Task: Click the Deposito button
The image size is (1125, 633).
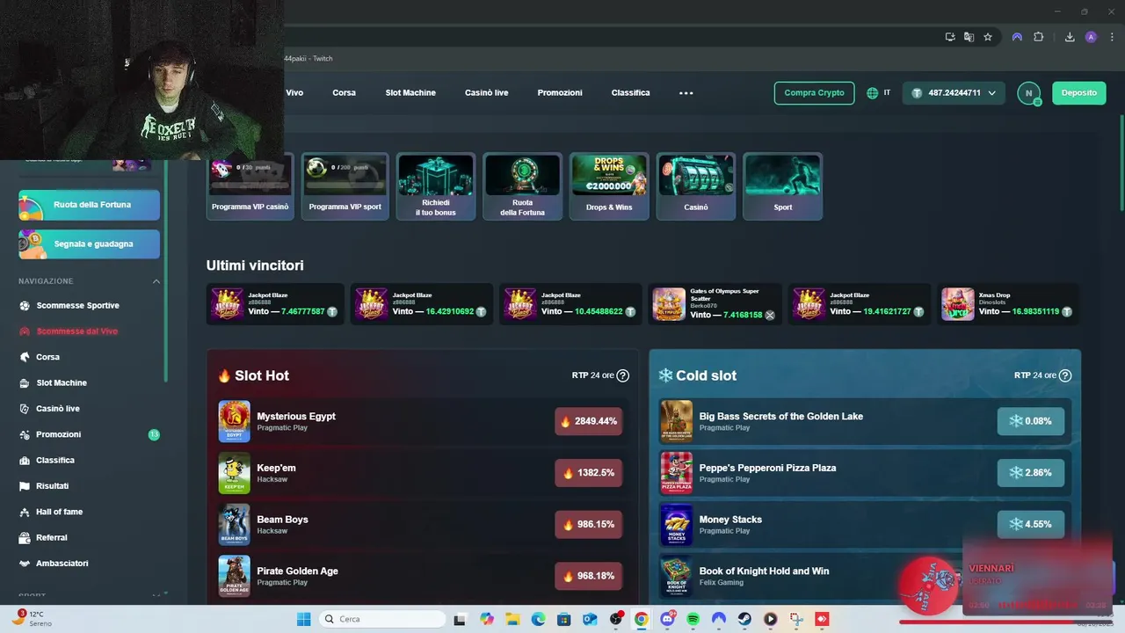Action: 1078,93
